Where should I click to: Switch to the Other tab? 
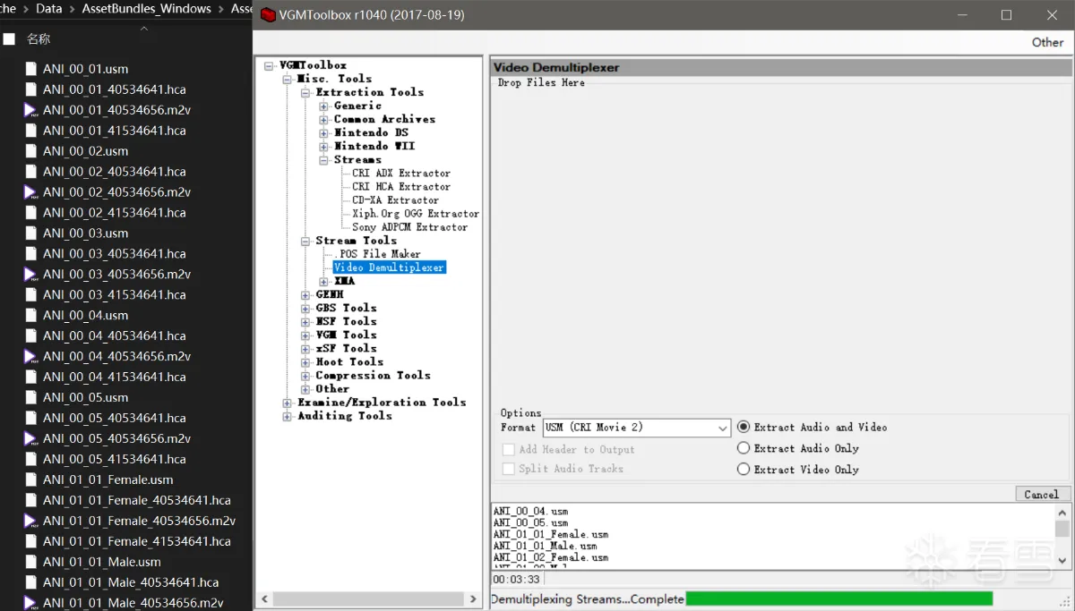pyautogui.click(x=1046, y=42)
